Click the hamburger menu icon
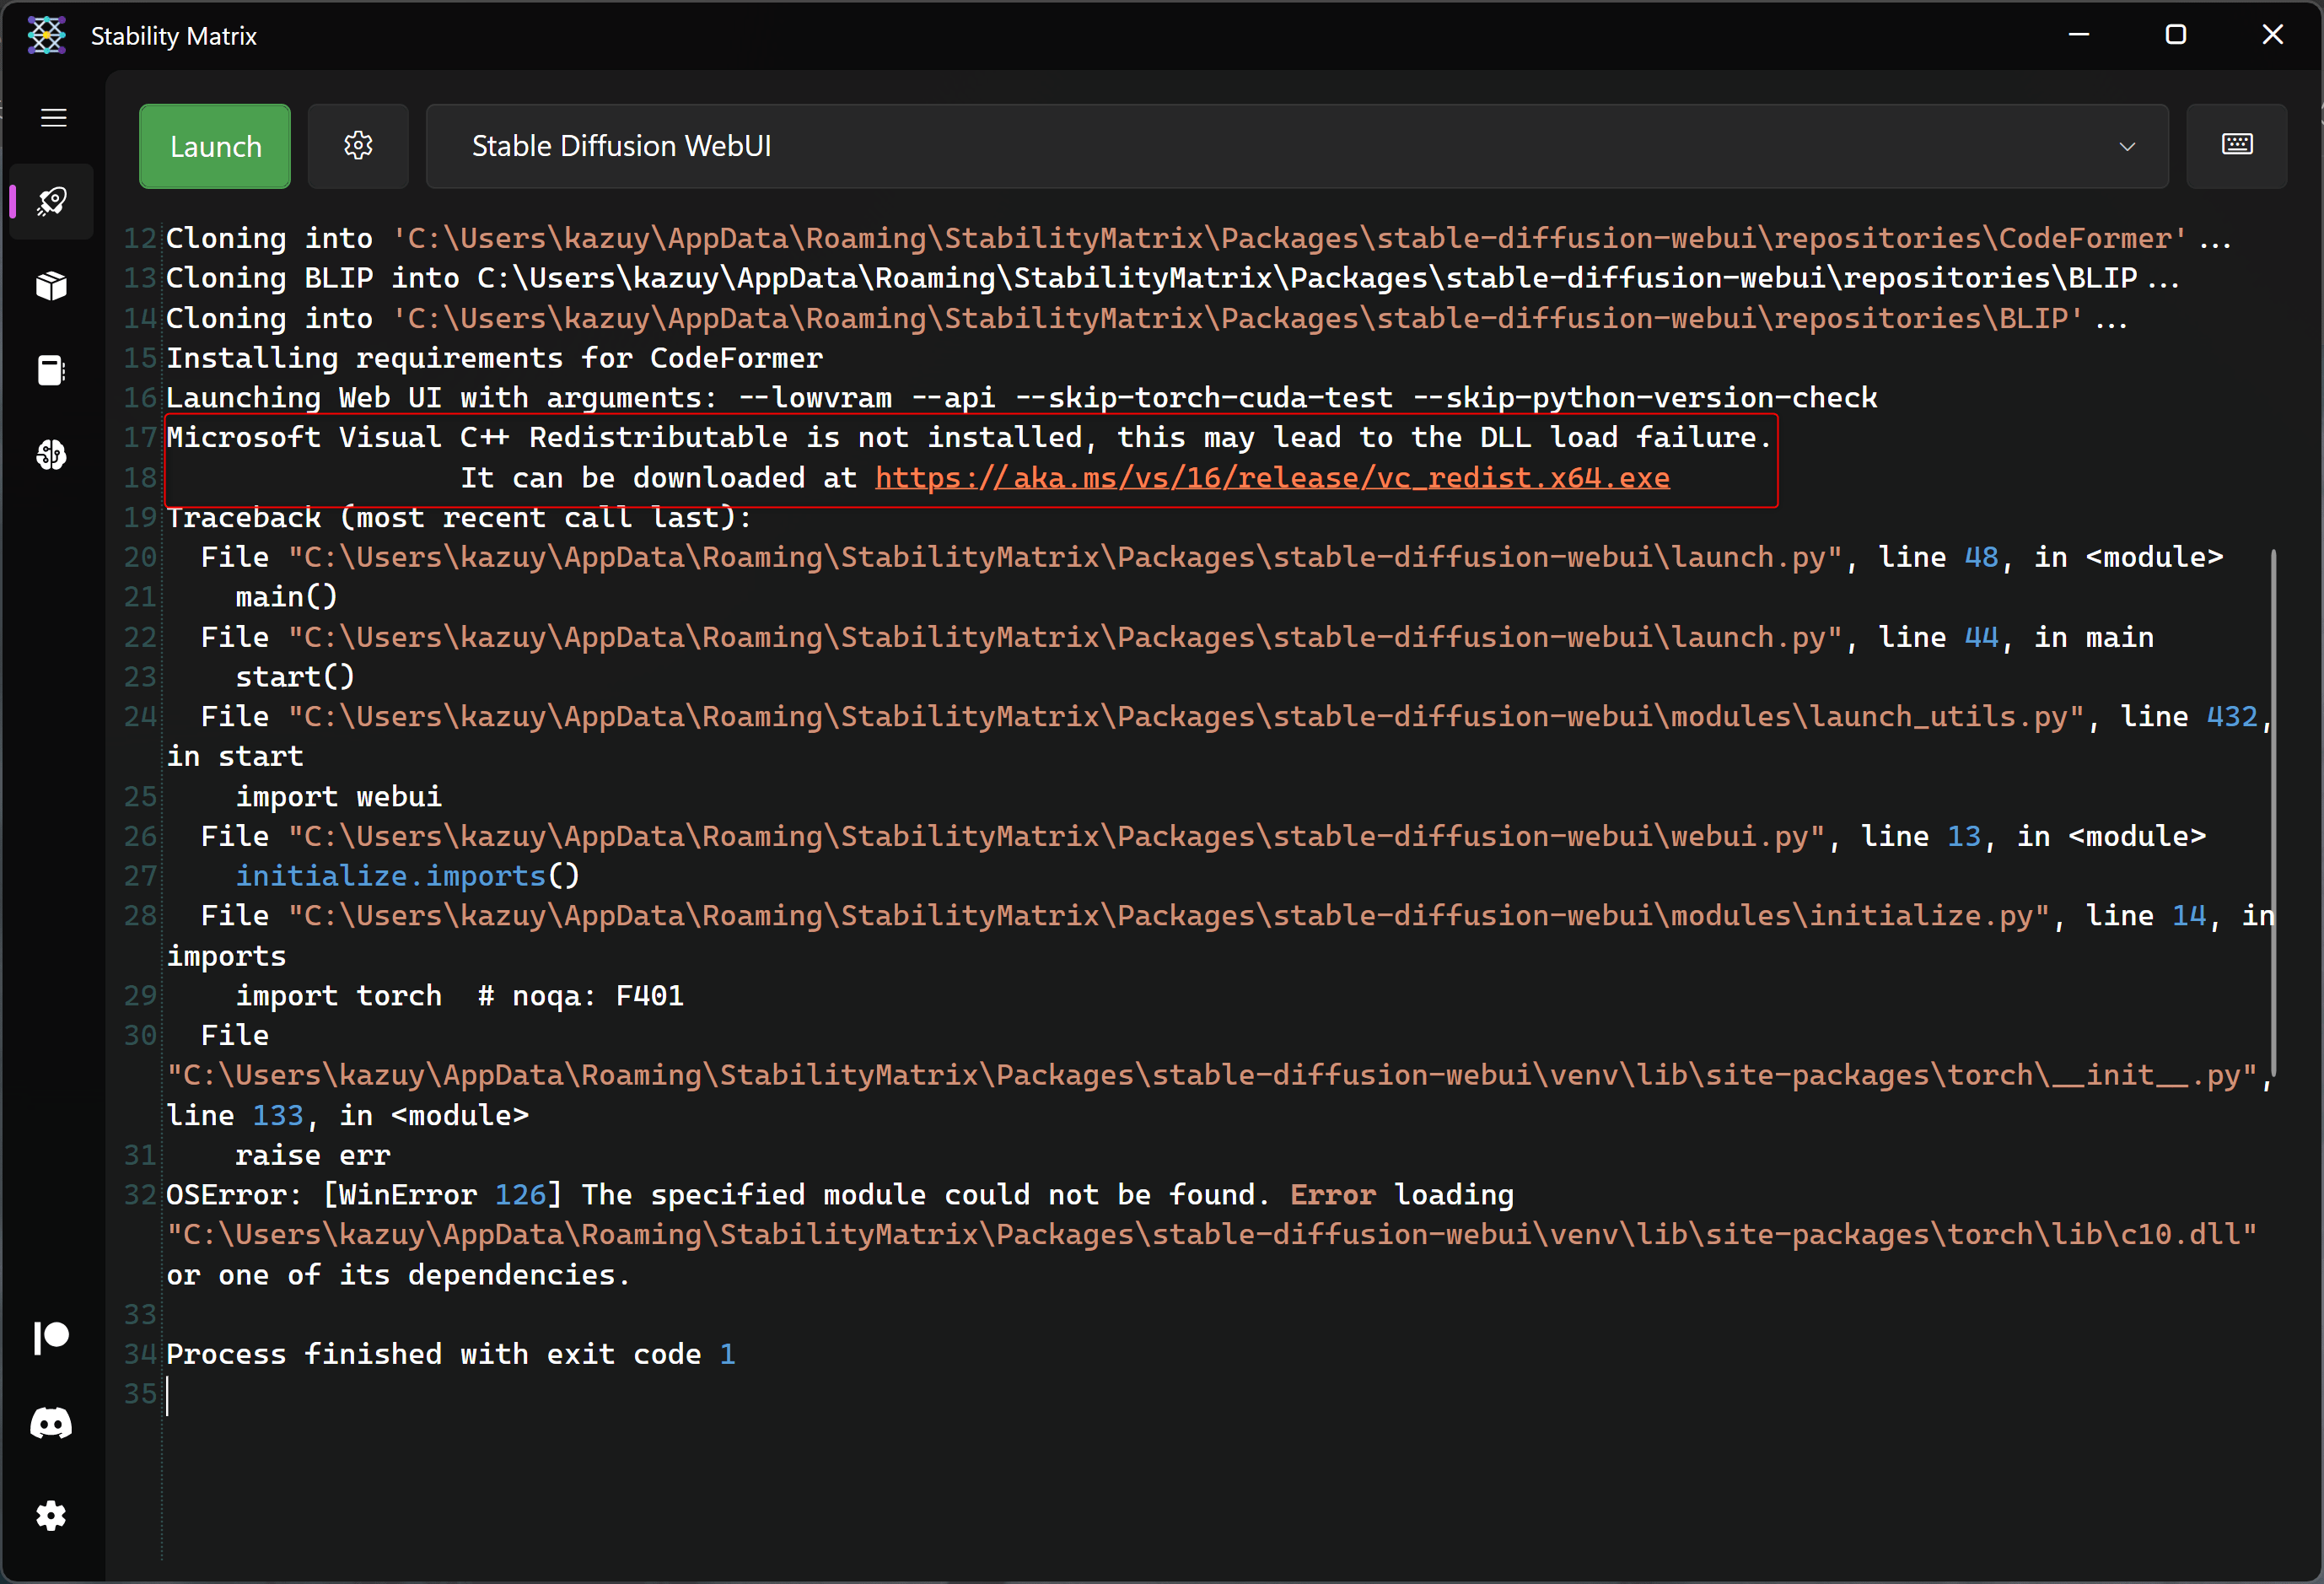Image resolution: width=2324 pixels, height=1584 pixels. (53, 118)
